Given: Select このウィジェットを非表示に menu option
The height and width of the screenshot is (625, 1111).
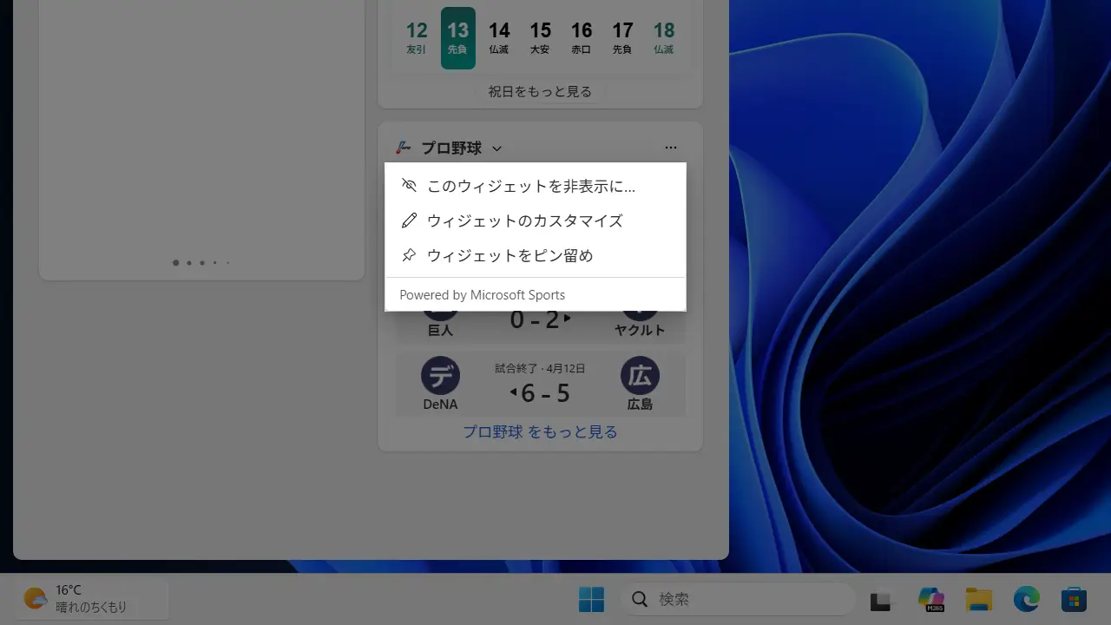Looking at the screenshot, I should 530,186.
